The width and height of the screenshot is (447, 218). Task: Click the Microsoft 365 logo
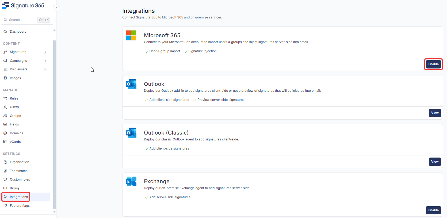coord(131,35)
